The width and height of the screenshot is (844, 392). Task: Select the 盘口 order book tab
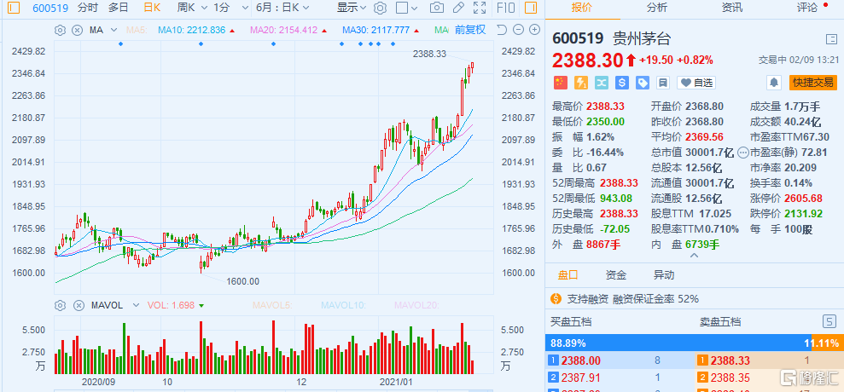(x=568, y=275)
